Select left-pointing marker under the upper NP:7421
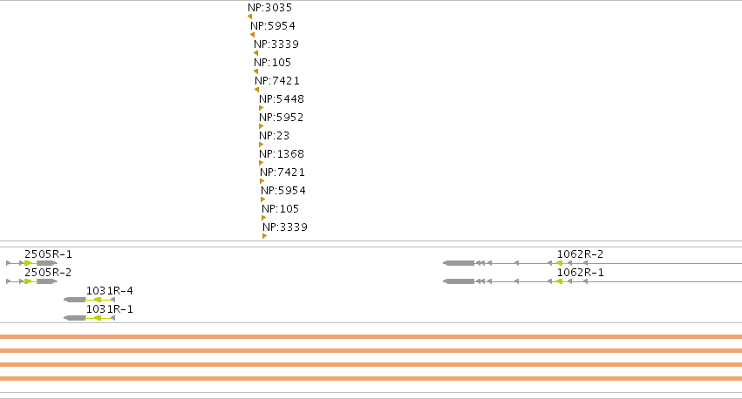 pyautogui.click(x=257, y=90)
